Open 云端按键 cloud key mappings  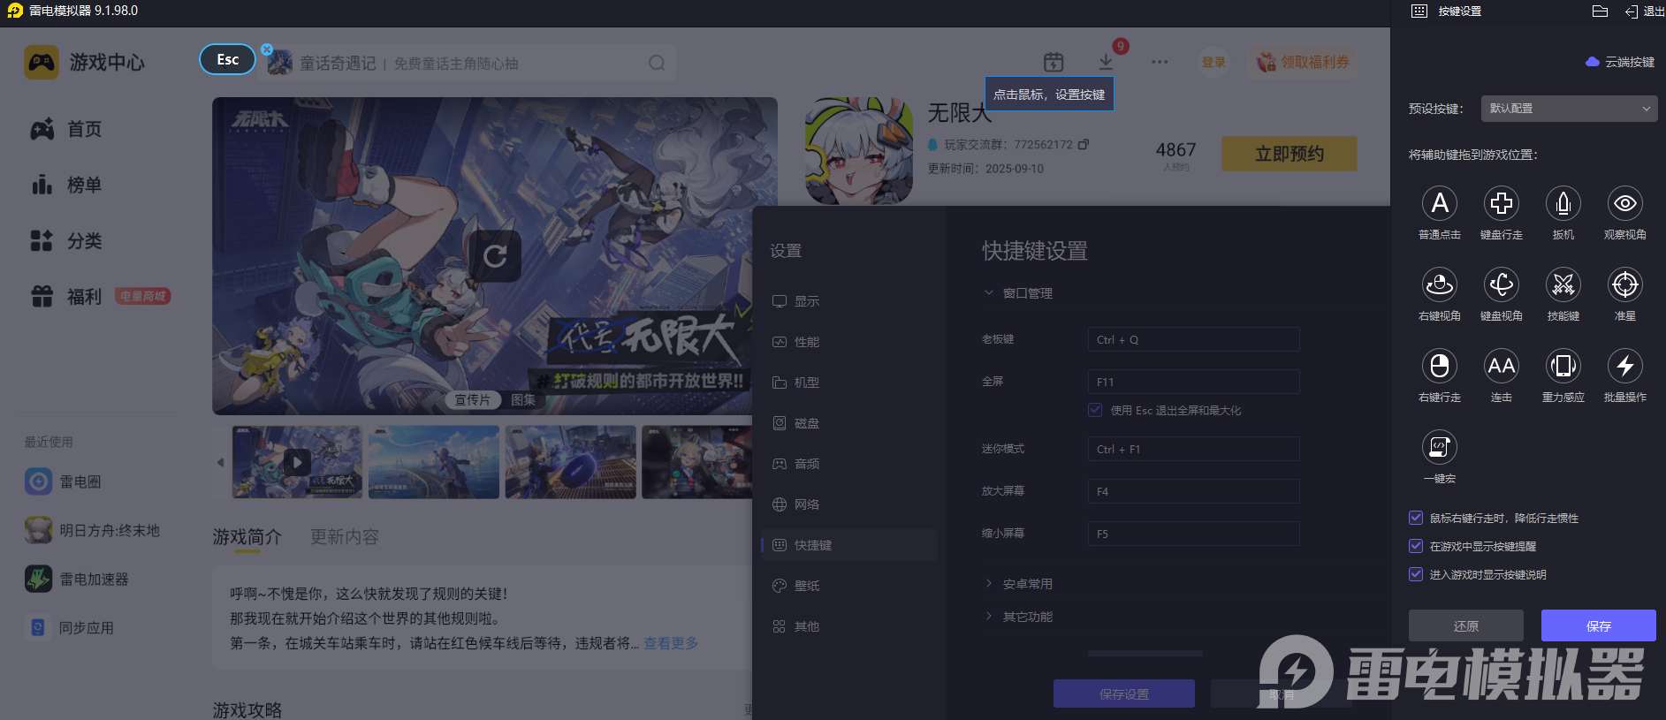tap(1620, 62)
